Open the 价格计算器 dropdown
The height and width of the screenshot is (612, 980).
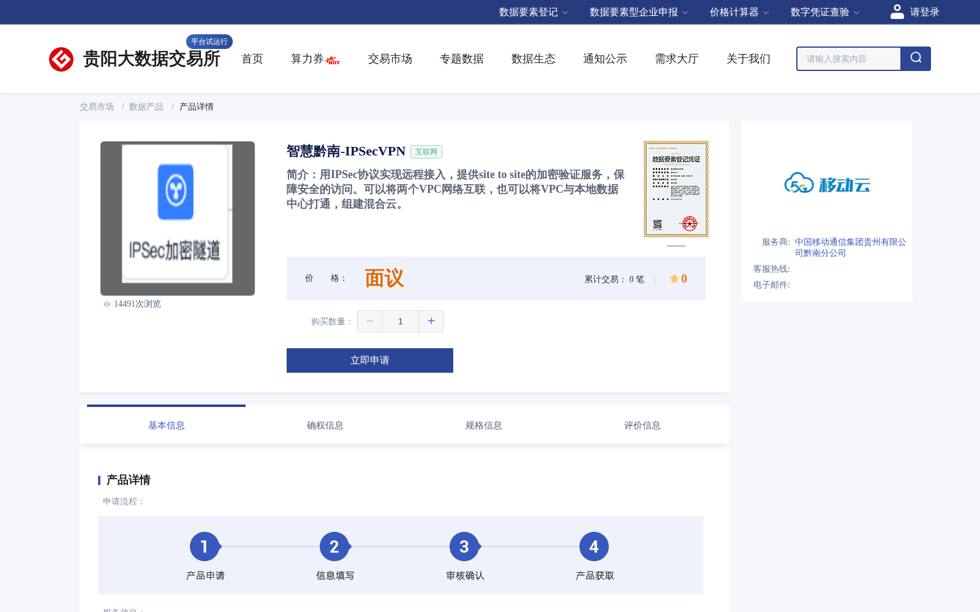[739, 12]
